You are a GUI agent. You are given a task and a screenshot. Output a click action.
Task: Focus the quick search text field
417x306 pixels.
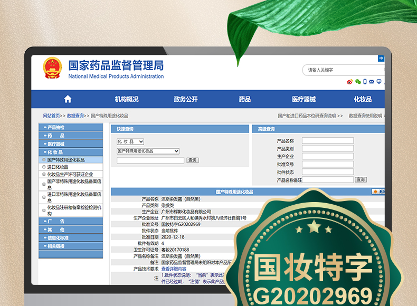[x=150, y=160]
